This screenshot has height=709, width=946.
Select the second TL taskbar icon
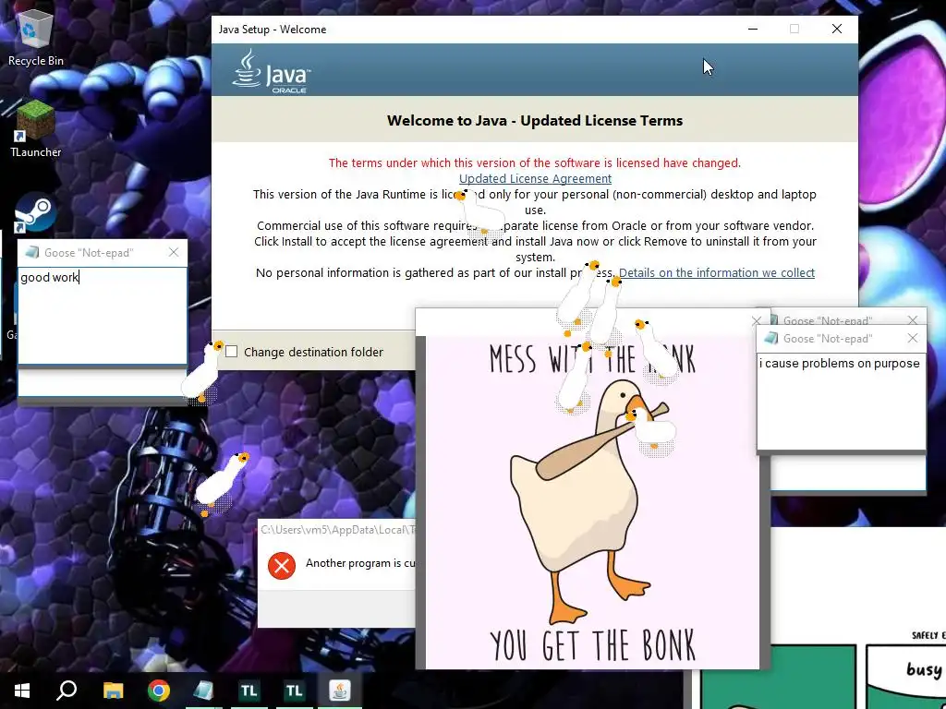coord(294,691)
